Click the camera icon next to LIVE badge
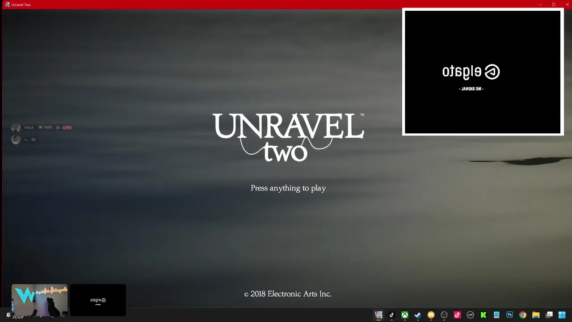This screenshot has width=572, height=322. 58,127
